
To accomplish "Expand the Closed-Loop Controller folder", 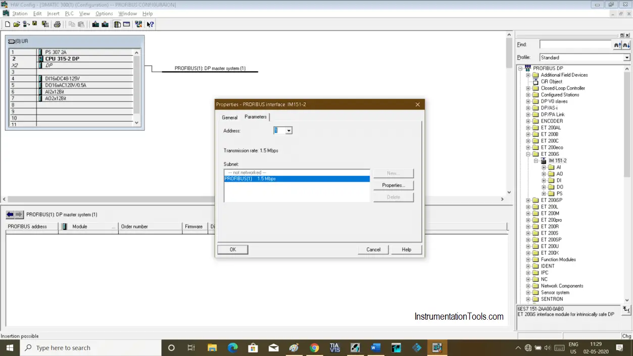I will (x=528, y=88).
